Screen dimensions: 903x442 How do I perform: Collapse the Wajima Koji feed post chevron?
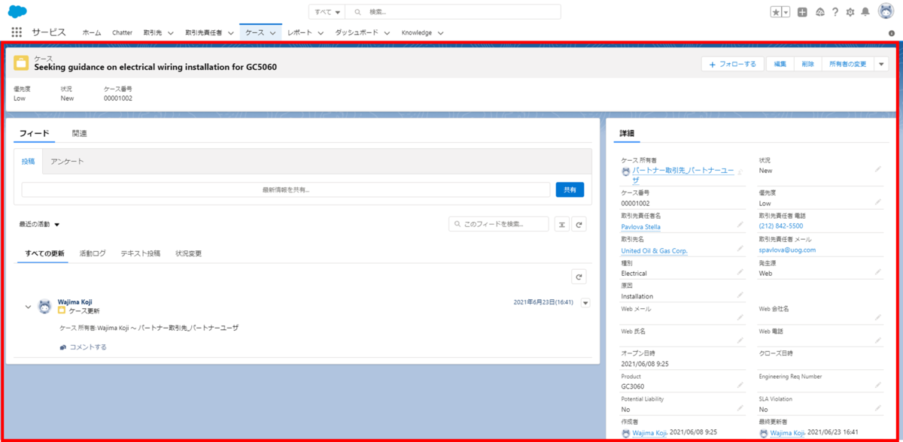[29, 307]
